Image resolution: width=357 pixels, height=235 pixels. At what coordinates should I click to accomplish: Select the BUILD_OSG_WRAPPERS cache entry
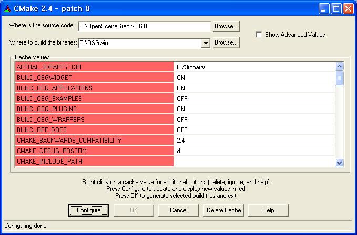tap(94, 119)
